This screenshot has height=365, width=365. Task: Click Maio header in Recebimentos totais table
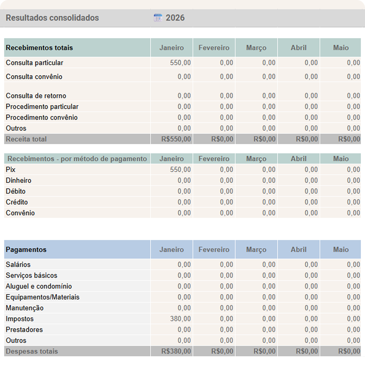pos(341,48)
